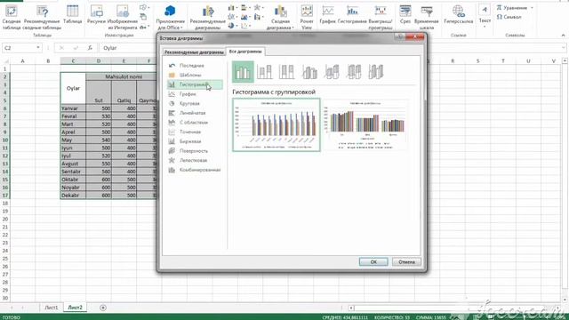Select column header A

pos(22,61)
